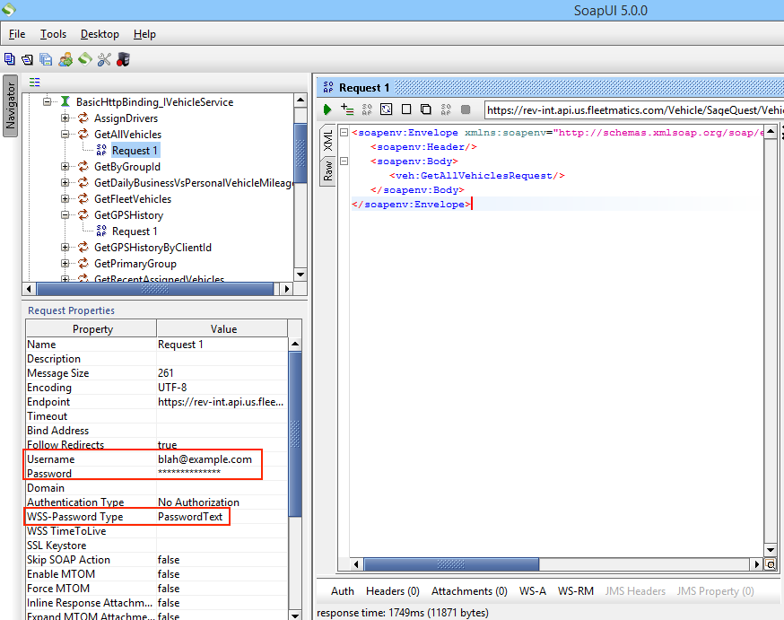Open the Headers (0) tab
The image size is (784, 620).
(x=393, y=591)
